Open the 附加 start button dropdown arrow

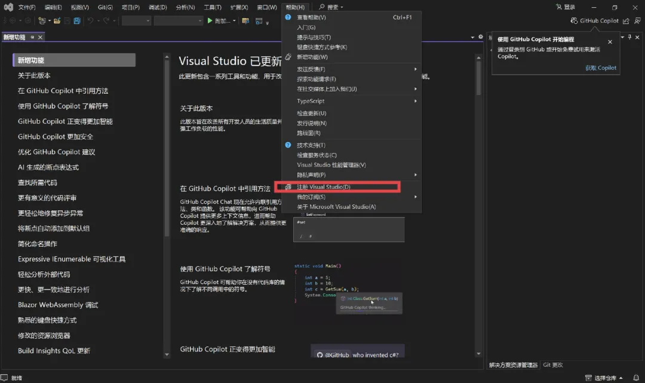tap(235, 20)
